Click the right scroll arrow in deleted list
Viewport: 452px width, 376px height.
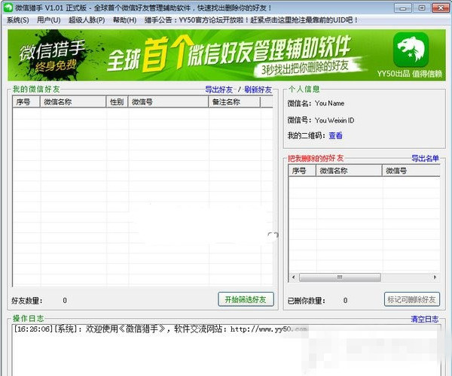tap(435, 277)
